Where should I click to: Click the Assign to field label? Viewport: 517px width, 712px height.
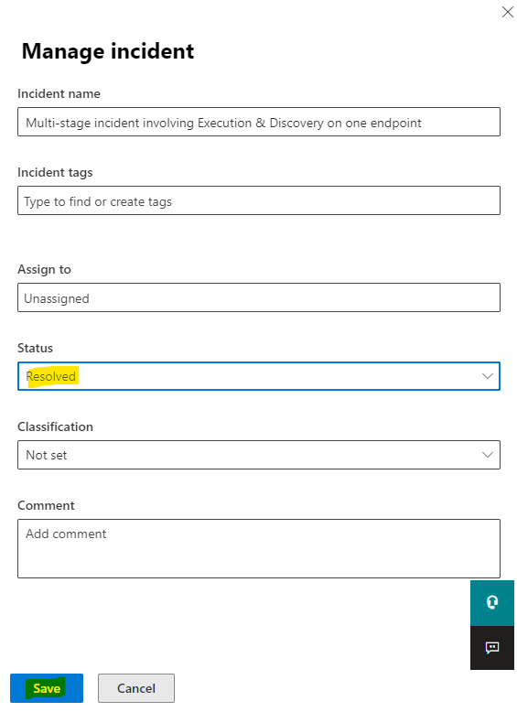coord(45,269)
